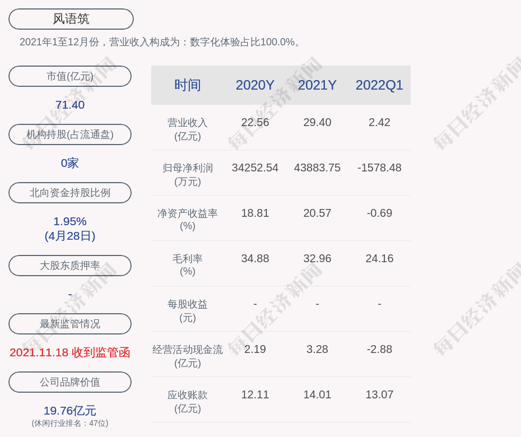The image size is (521, 437).
Task: Click the 2021Y column header
Action: 317,85
